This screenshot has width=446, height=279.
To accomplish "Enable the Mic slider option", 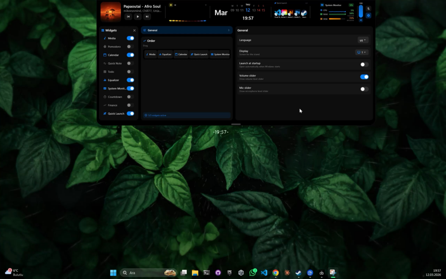I will pos(364,89).
